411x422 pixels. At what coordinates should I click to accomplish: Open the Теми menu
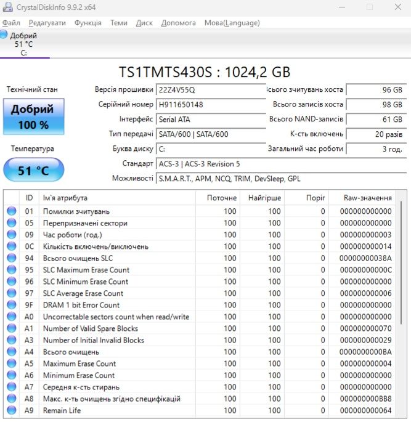click(x=118, y=23)
